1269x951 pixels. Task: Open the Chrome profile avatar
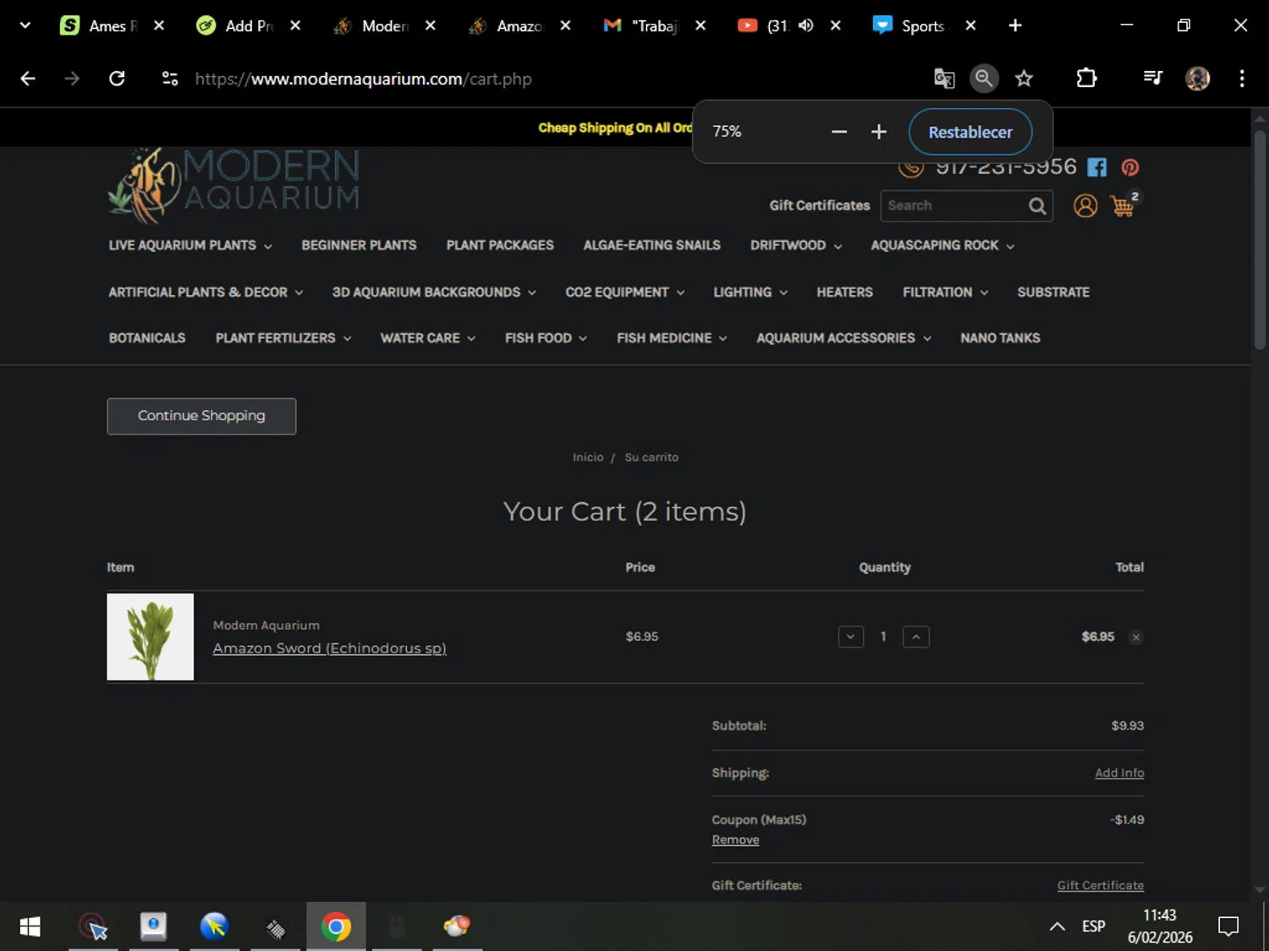(1197, 79)
